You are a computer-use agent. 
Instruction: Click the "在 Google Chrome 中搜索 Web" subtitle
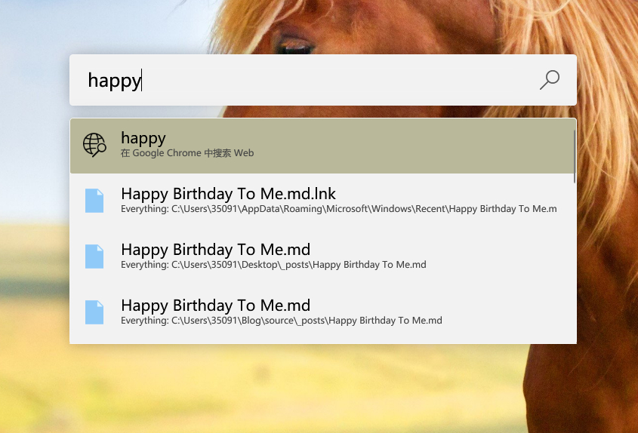click(x=187, y=153)
